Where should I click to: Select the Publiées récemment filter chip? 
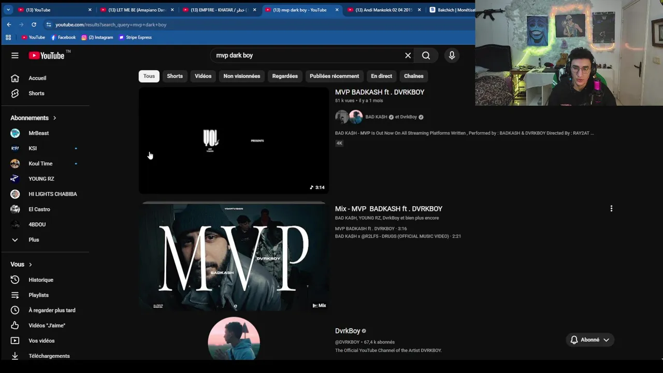click(x=334, y=76)
